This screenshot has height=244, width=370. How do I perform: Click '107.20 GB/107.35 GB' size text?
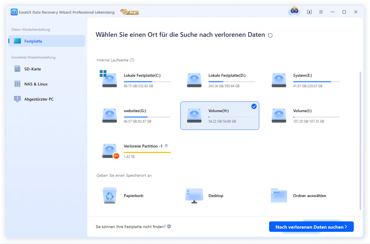pos(309,121)
